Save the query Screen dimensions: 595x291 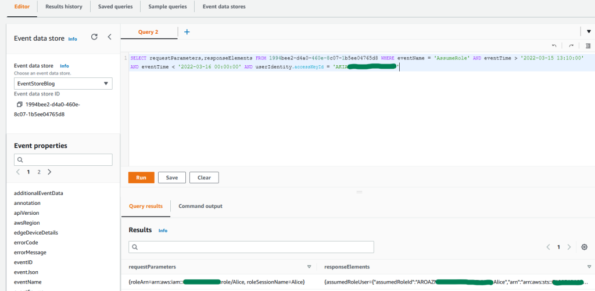pos(172,178)
